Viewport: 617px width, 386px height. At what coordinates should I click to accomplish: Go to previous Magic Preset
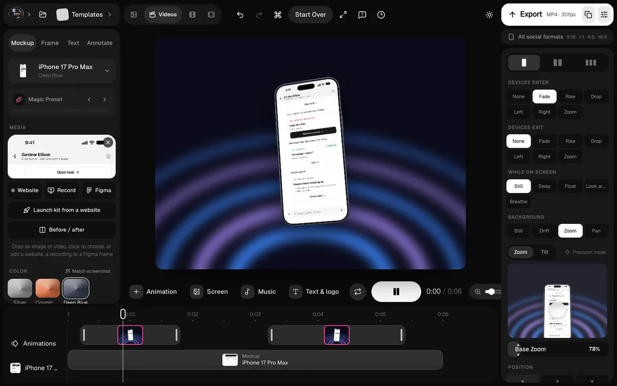(x=89, y=99)
